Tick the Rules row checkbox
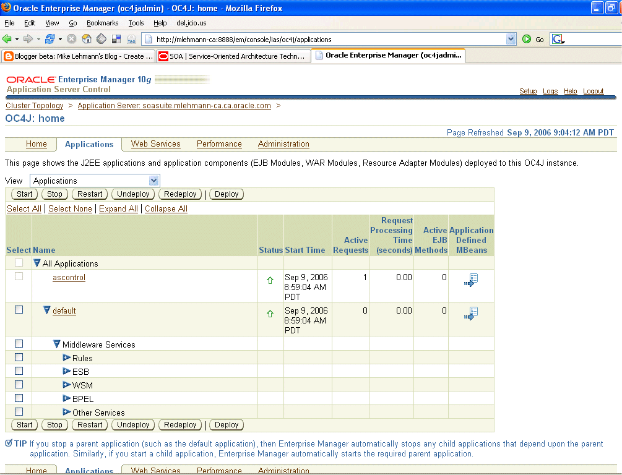This screenshot has width=622, height=475. (19, 357)
